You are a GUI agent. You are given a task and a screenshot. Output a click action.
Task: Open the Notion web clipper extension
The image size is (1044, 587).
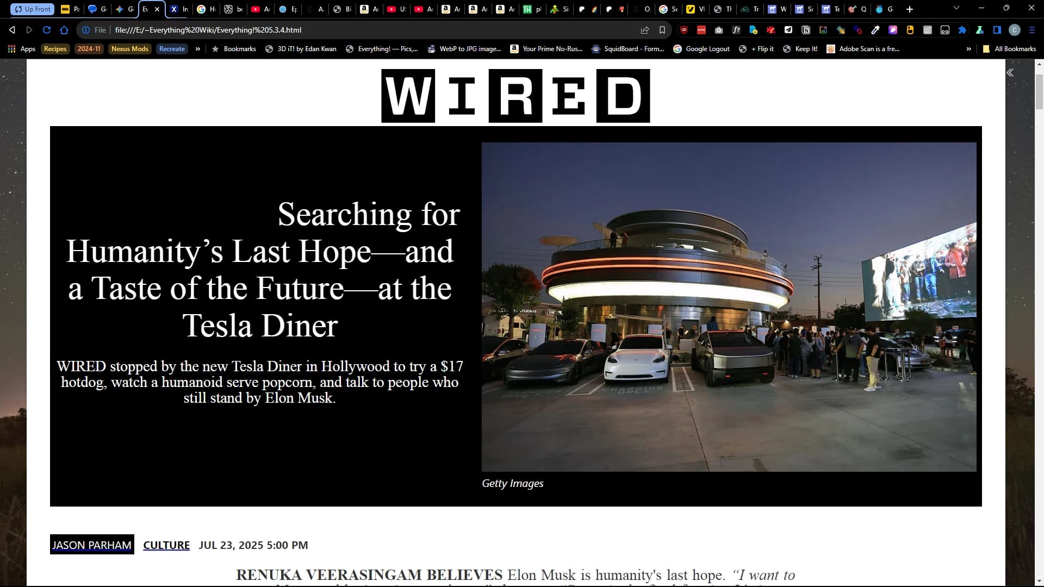(806, 30)
